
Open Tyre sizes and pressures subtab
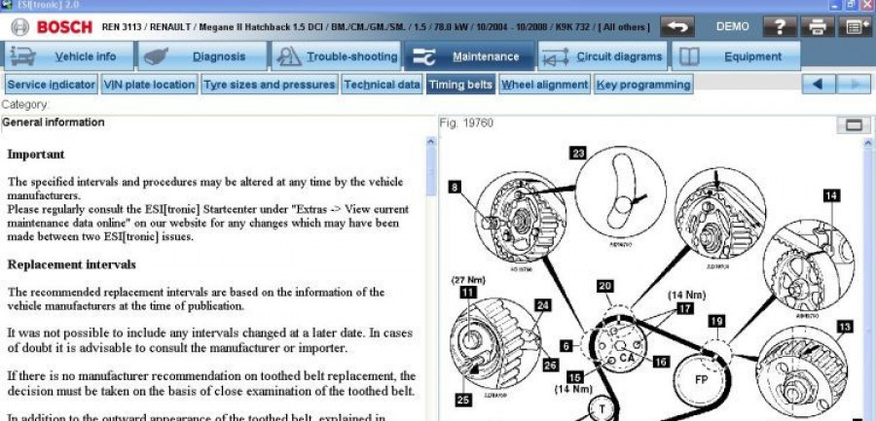tap(270, 85)
